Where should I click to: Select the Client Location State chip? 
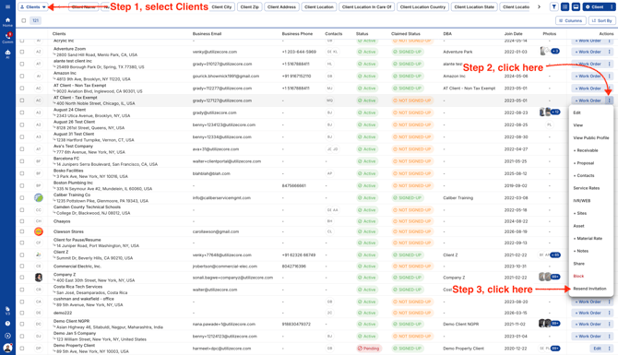click(x=474, y=6)
